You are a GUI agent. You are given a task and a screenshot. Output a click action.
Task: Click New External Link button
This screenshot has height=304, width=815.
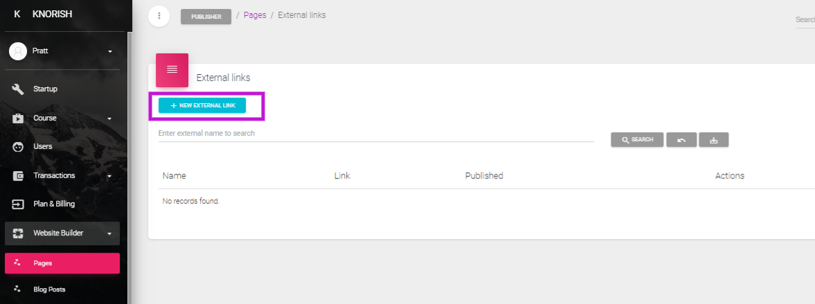click(x=202, y=105)
